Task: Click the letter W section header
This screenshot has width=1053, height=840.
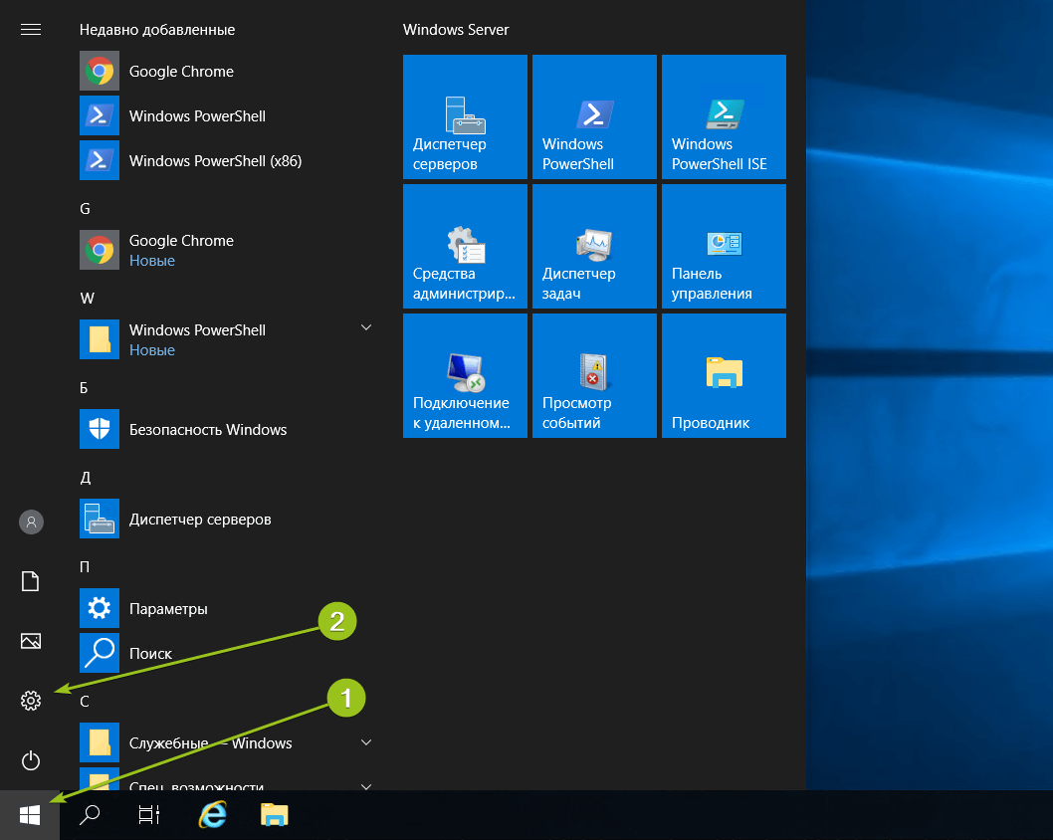Action: (x=88, y=299)
